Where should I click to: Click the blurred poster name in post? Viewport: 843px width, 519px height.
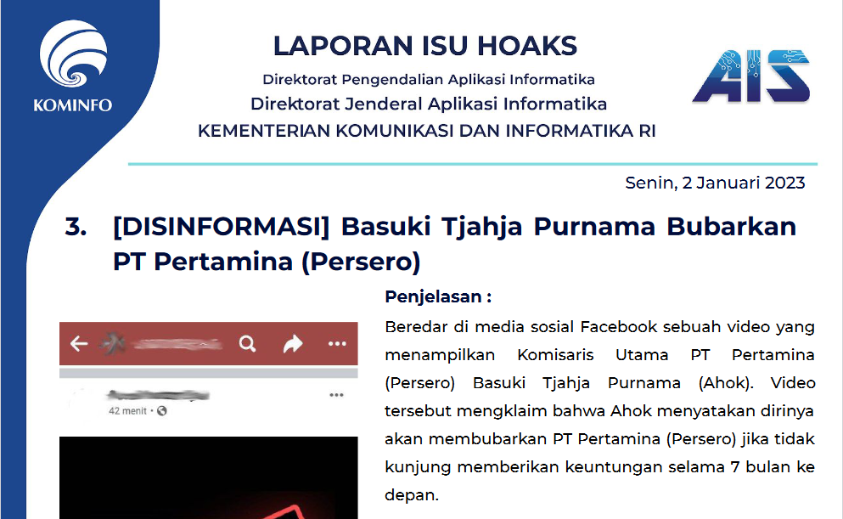(158, 395)
